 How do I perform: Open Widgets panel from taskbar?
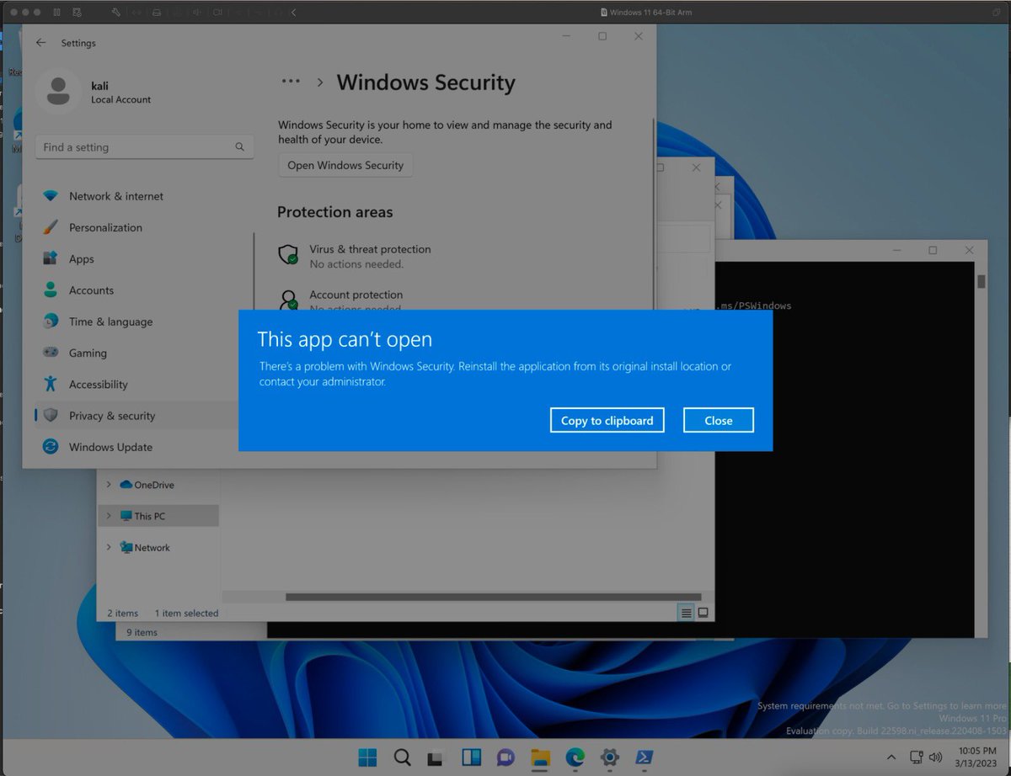point(470,757)
